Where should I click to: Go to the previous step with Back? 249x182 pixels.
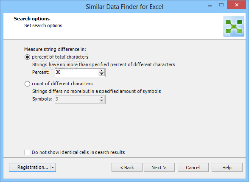[x=127, y=168]
